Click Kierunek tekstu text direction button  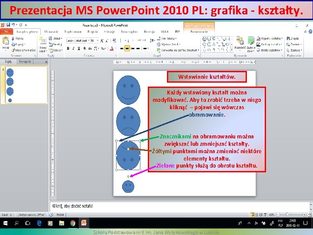pyautogui.click(x=166, y=38)
